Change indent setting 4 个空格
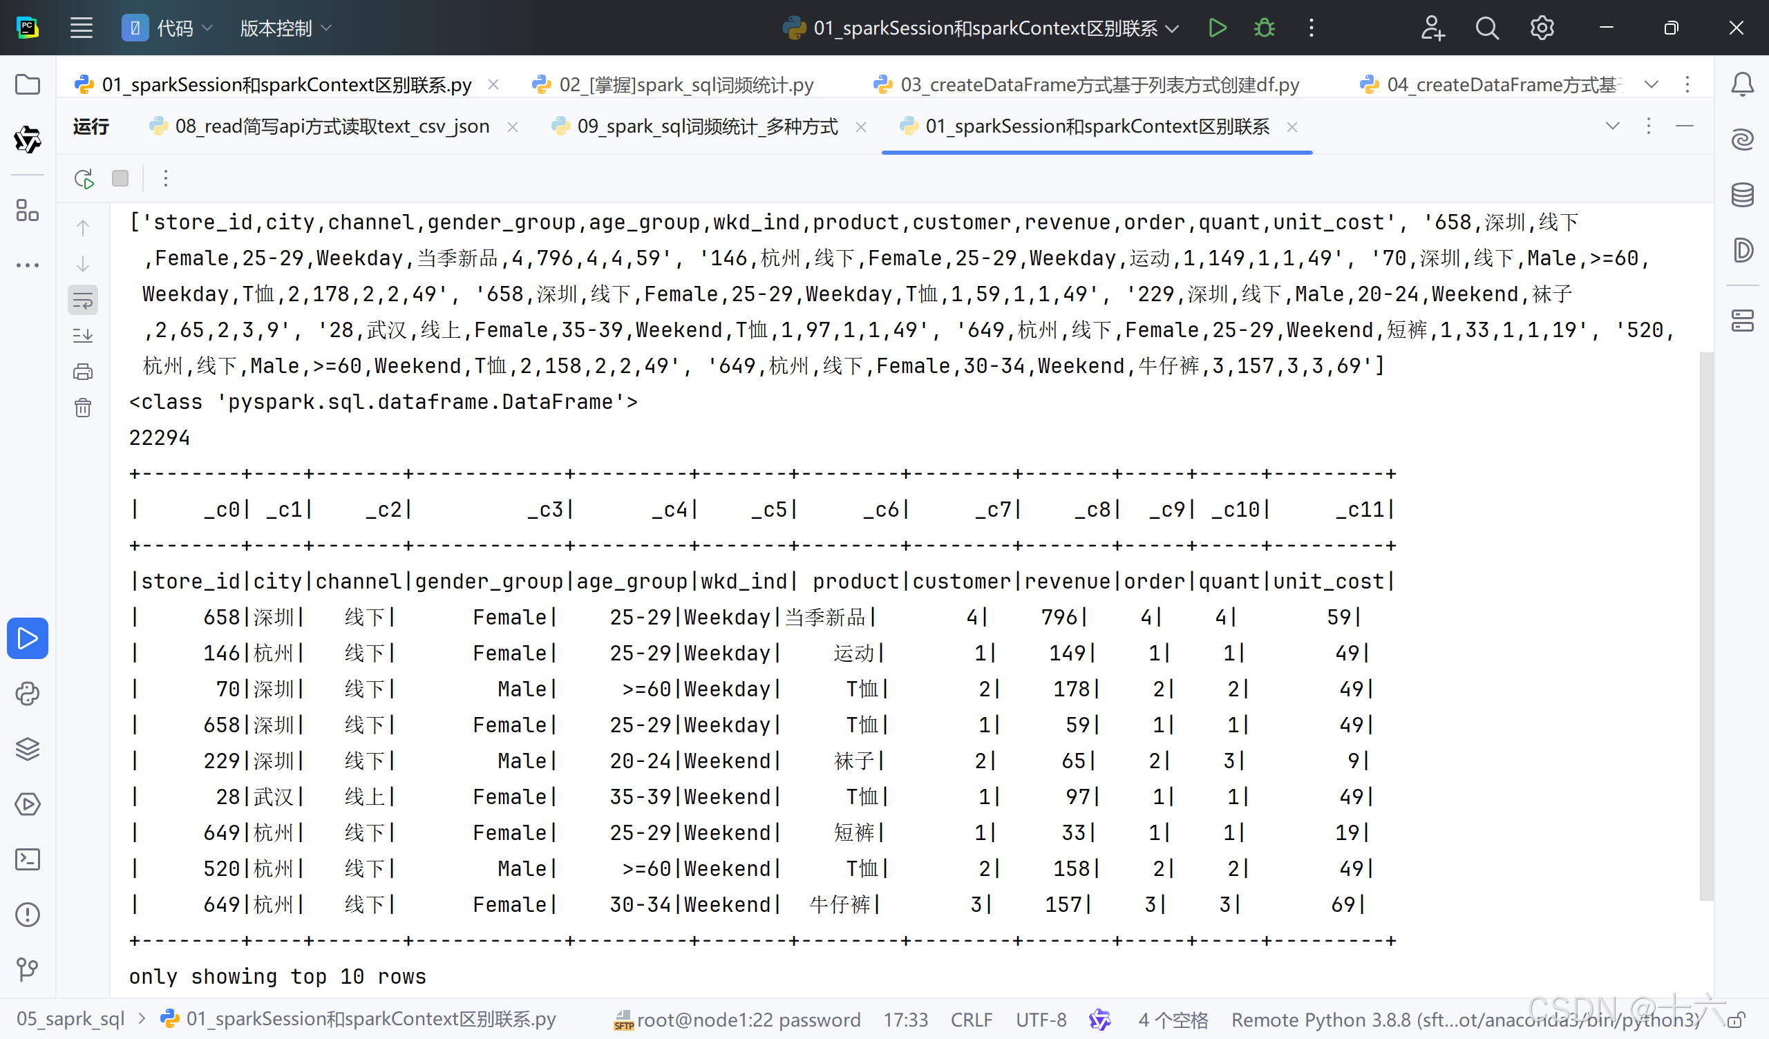The height and width of the screenshot is (1039, 1769). coord(1173,1020)
